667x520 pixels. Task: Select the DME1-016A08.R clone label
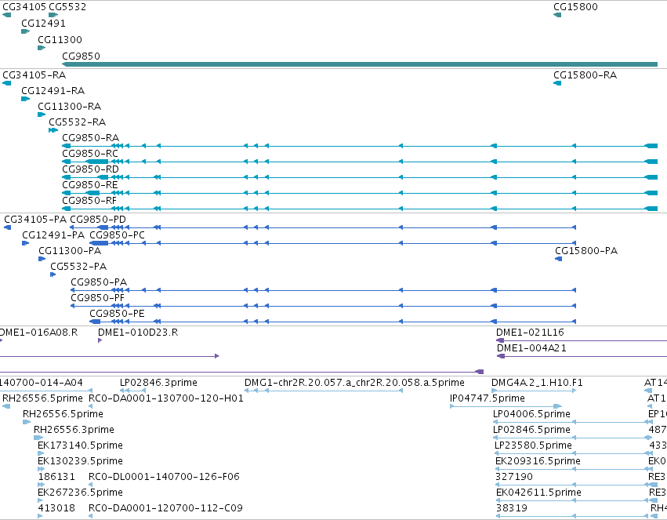(x=38, y=333)
